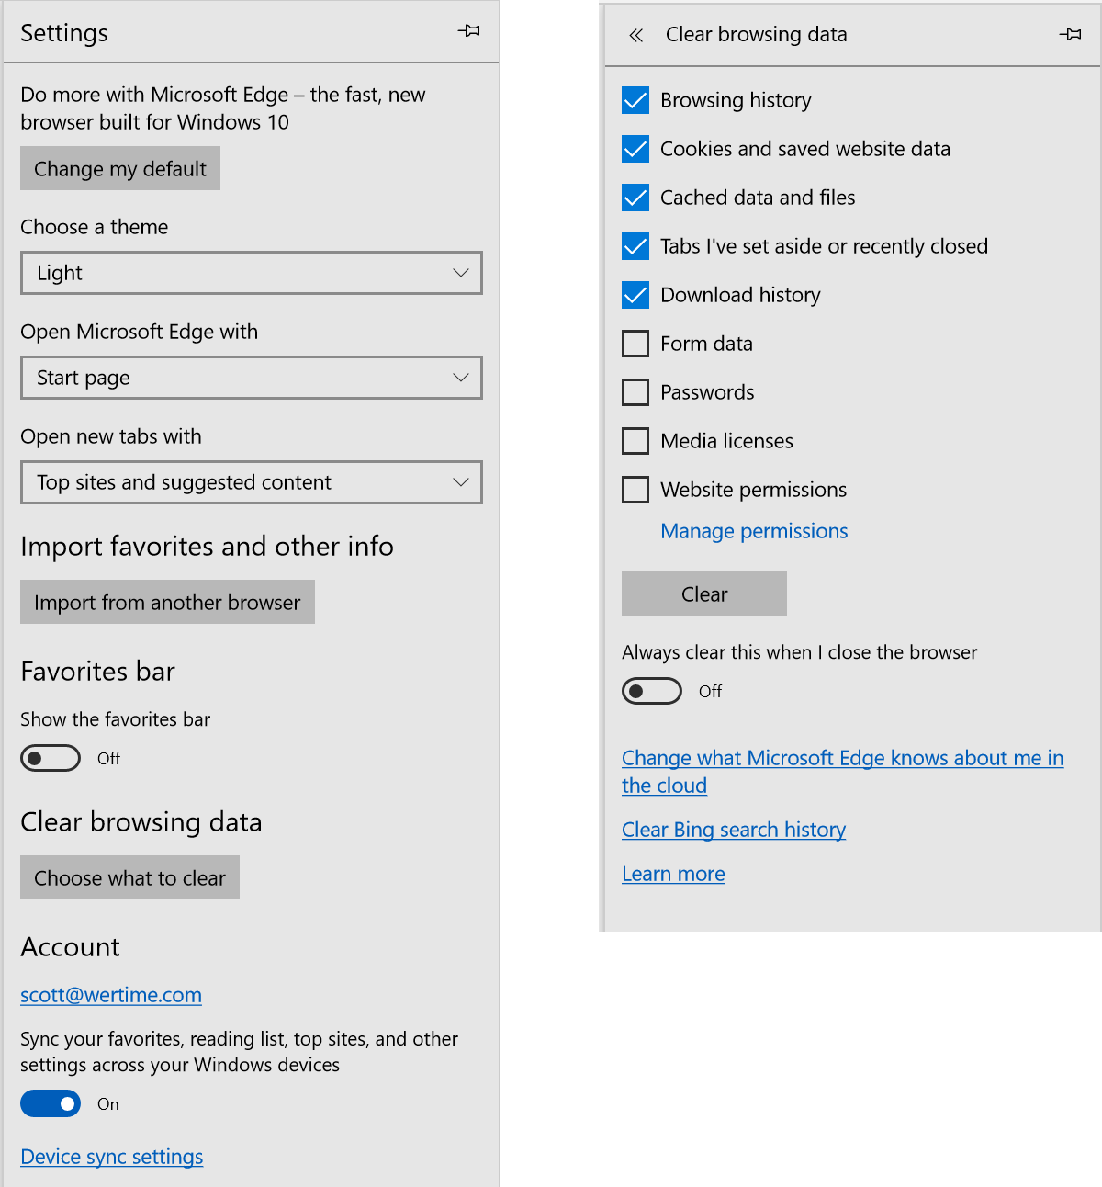Uncheck Cookies and saved website data
Viewport: 1102px width, 1187px height.
[635, 149]
